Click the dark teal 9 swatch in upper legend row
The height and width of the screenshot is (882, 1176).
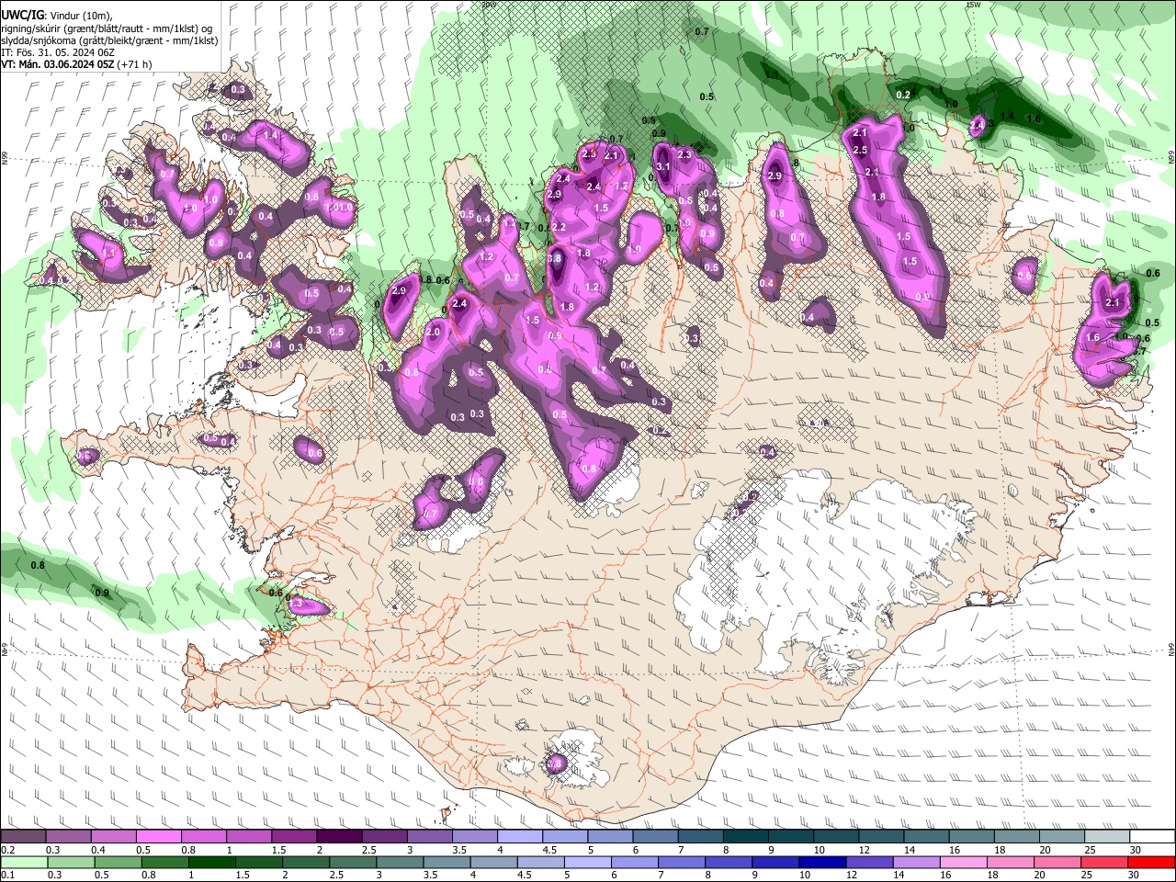pos(792,836)
